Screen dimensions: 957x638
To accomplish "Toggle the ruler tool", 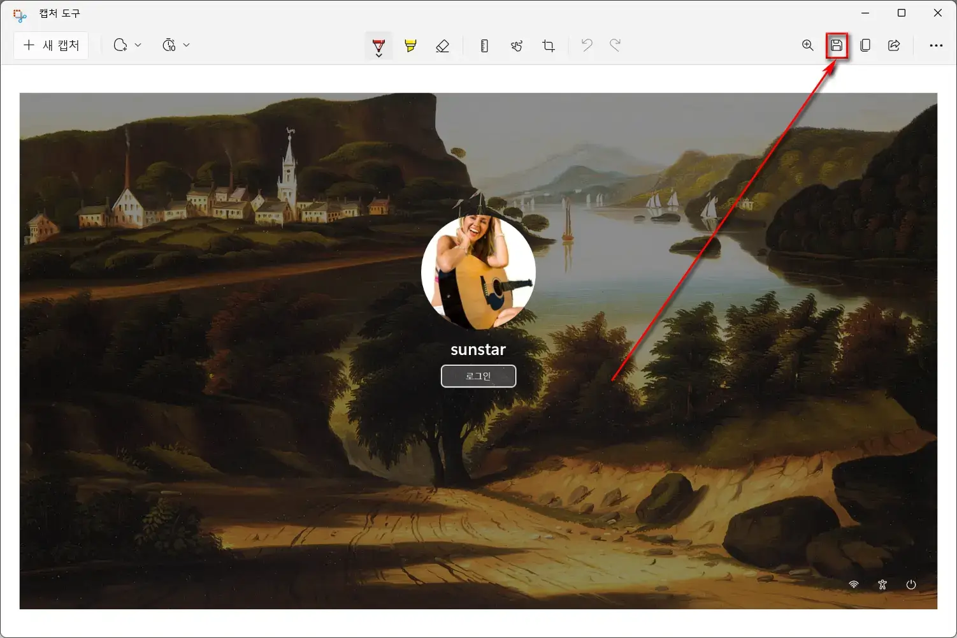I will coord(484,46).
